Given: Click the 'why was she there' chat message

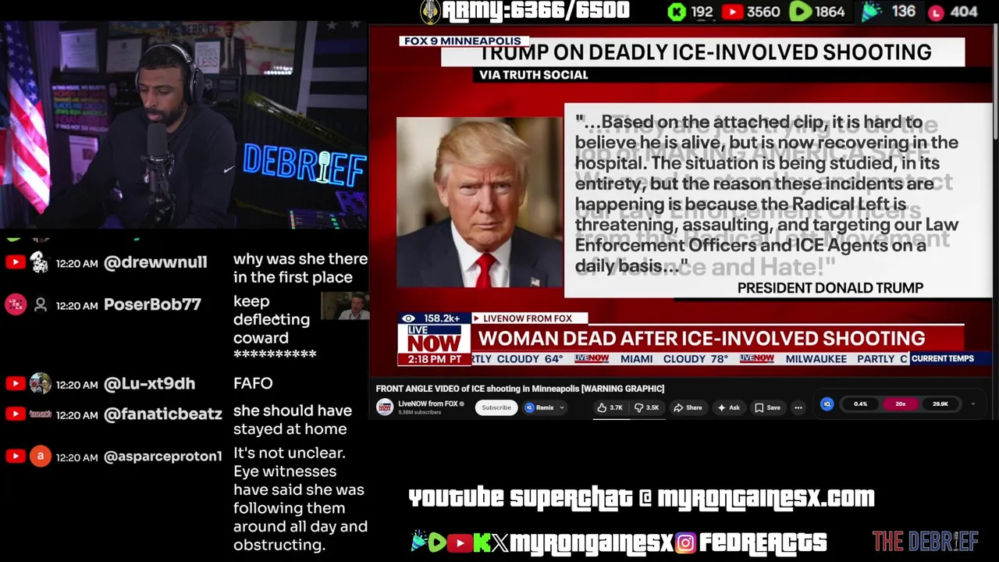Looking at the screenshot, I should 300,268.
